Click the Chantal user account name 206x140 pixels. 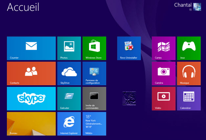tap(183, 5)
